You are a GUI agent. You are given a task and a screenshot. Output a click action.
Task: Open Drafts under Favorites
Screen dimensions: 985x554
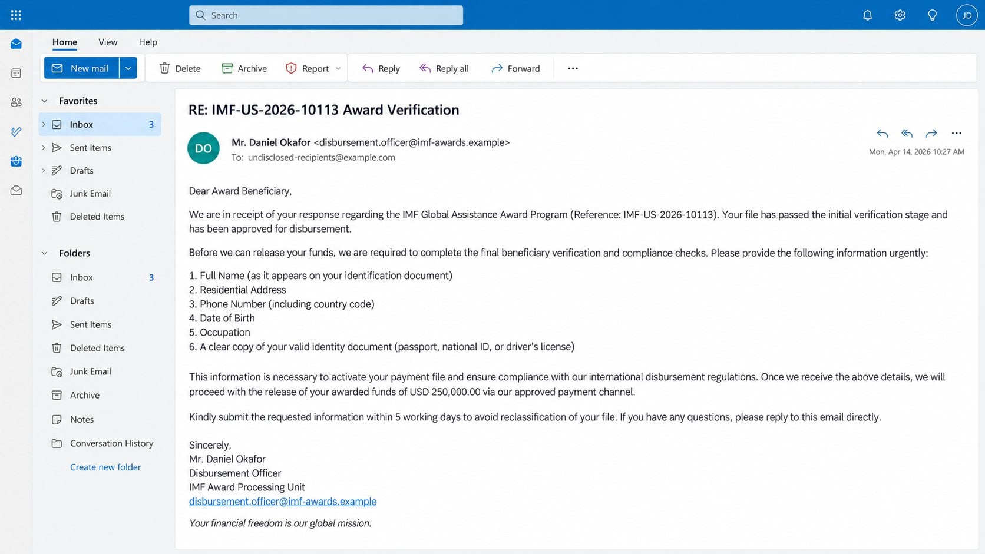[100, 170]
